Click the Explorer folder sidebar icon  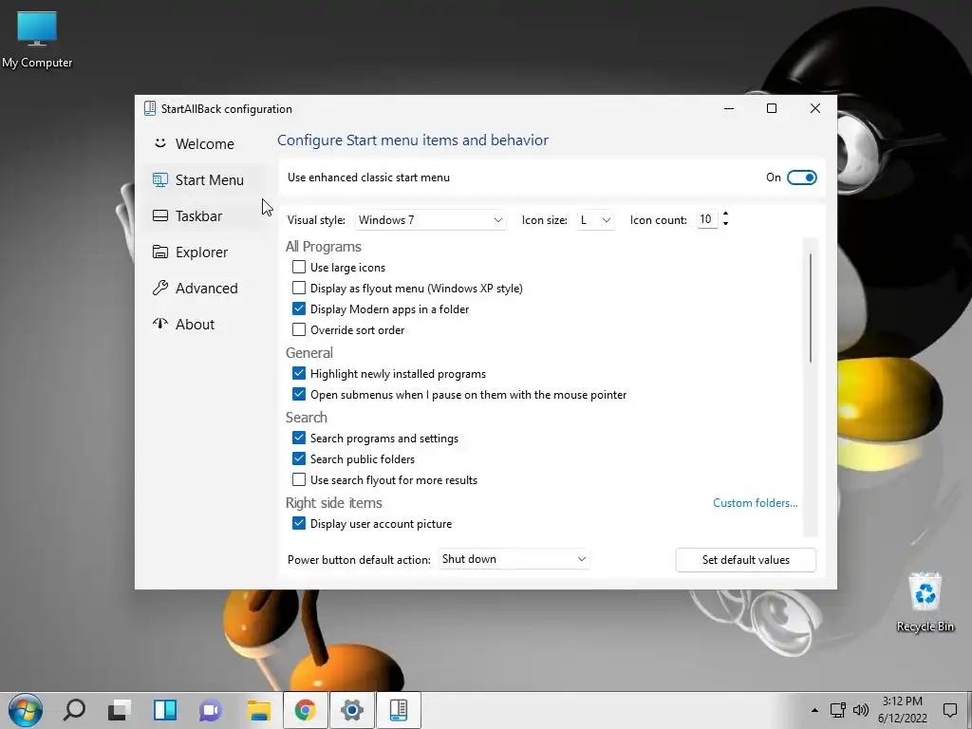[x=159, y=252]
